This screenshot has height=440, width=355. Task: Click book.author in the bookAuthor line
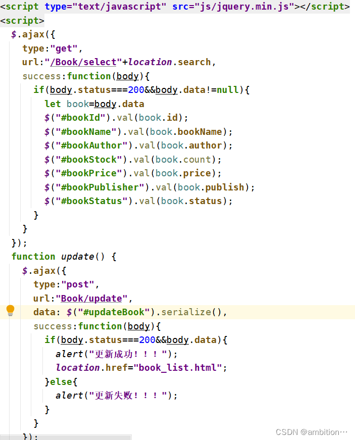click(191, 145)
